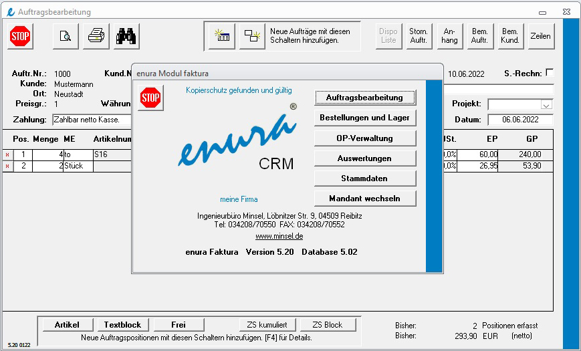The image size is (581, 351).
Task: Click the Datum field 06.06.2022
Action: click(x=520, y=120)
